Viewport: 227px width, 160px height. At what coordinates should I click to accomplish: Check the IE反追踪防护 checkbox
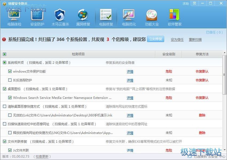[x=10, y=80]
